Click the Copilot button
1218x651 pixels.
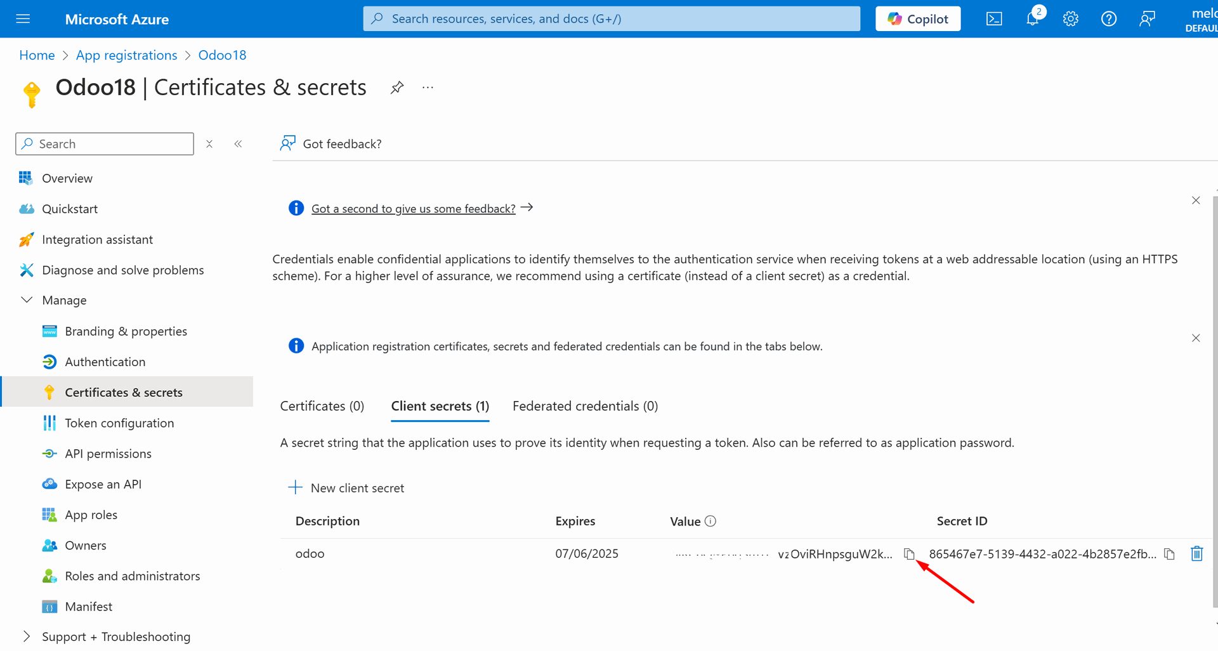[x=918, y=19]
